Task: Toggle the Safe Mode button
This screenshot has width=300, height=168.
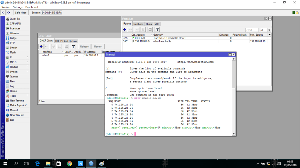Action: (21, 13)
